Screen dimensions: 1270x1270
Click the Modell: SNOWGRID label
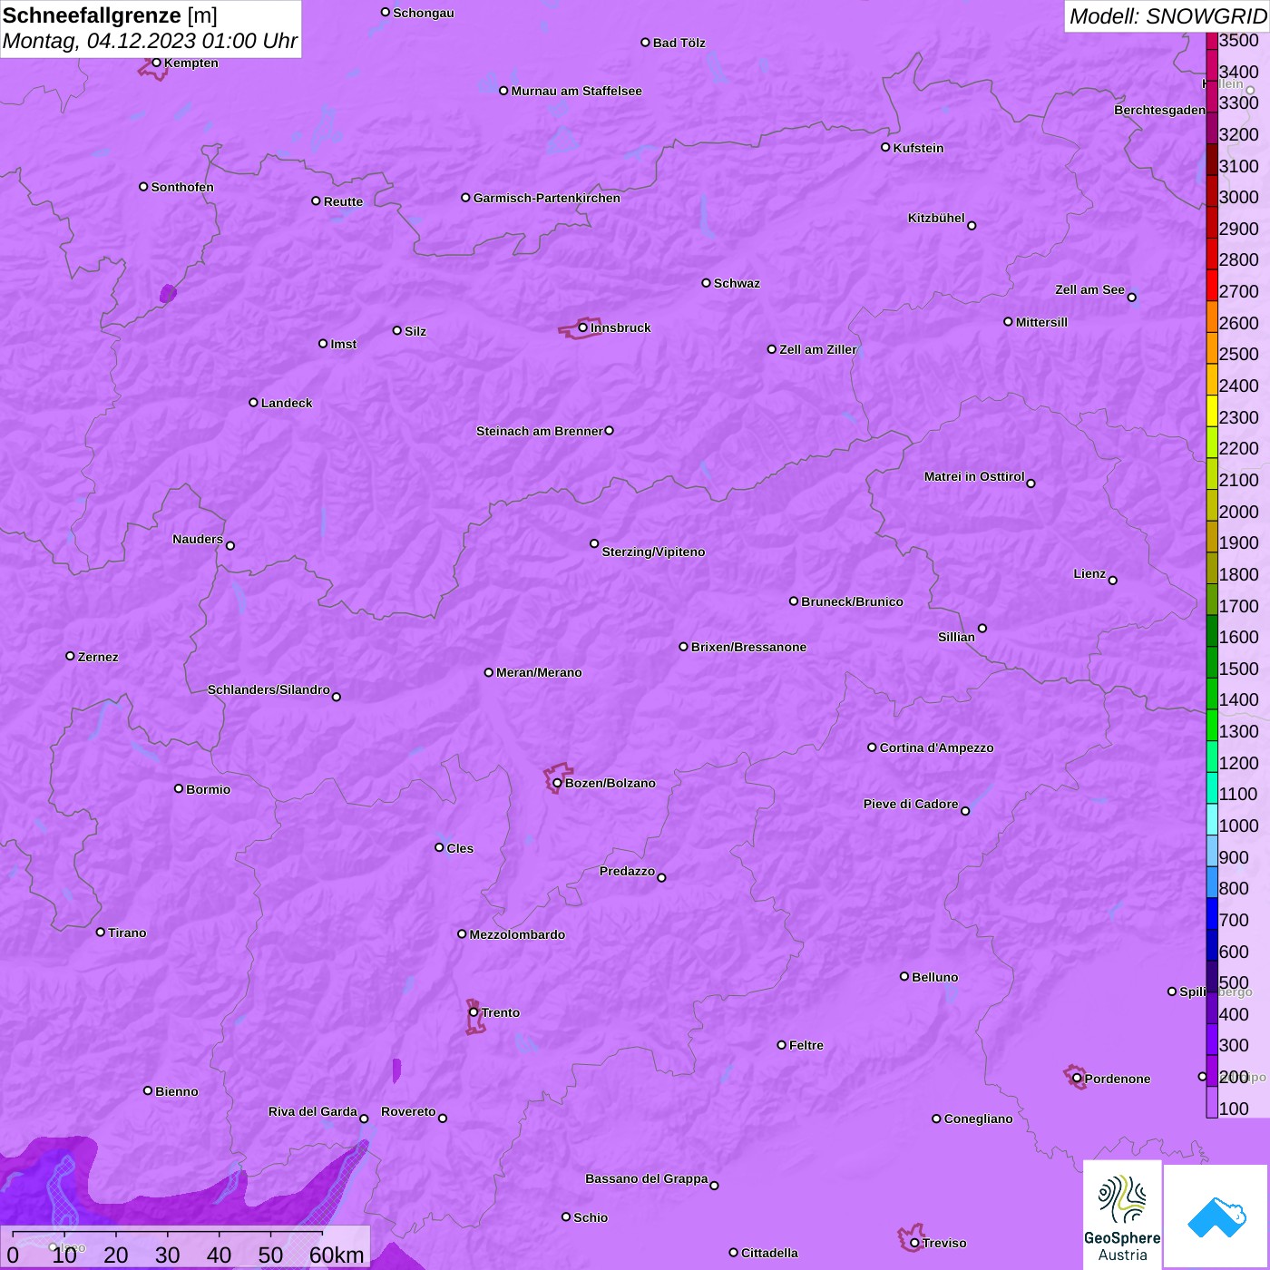click(x=1167, y=16)
